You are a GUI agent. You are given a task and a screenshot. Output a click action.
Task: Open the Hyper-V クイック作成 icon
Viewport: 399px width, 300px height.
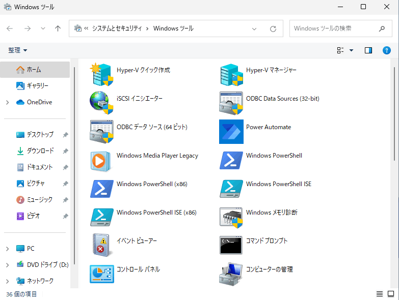[101, 75]
